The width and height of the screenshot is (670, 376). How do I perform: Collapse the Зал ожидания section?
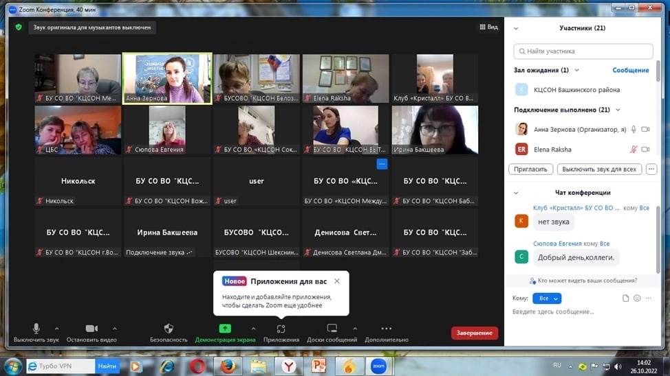[576, 70]
